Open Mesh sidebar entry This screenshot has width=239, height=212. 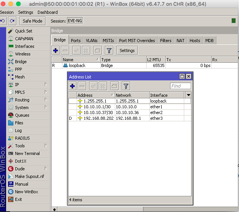pyautogui.click(x=28, y=77)
